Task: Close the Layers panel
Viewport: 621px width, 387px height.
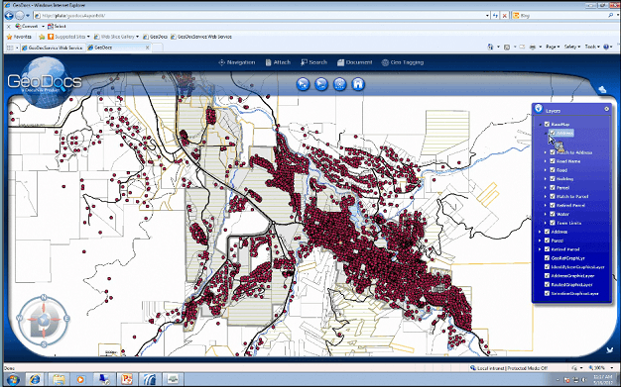Action: [x=606, y=109]
